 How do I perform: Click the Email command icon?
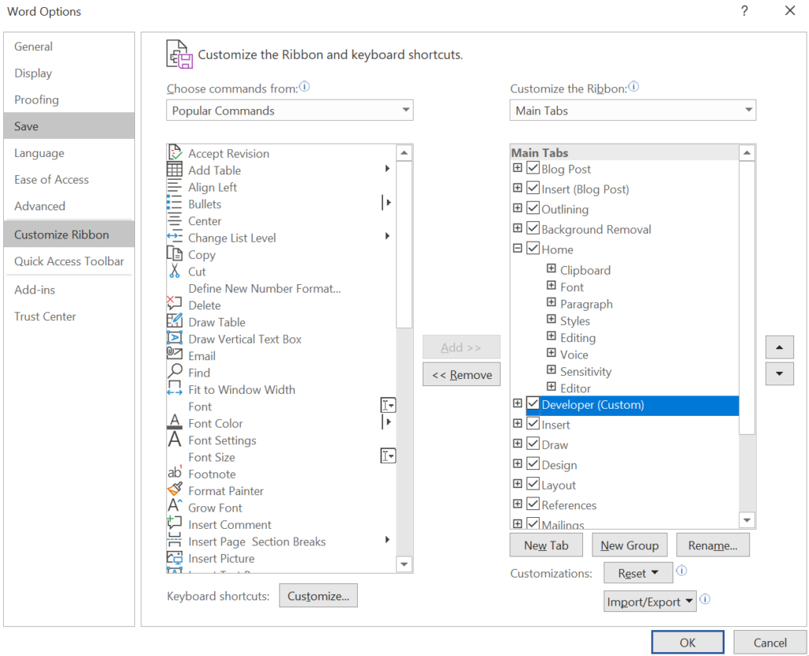click(175, 355)
